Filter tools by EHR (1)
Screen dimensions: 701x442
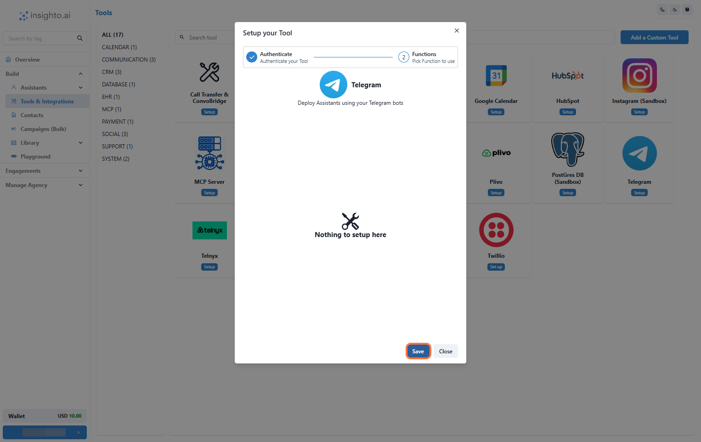[x=111, y=96]
